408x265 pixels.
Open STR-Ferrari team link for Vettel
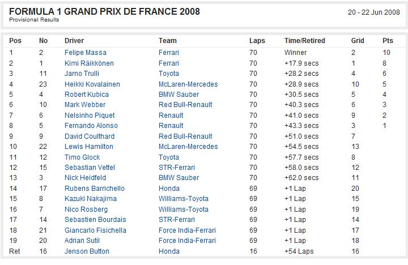pyautogui.click(x=177, y=168)
